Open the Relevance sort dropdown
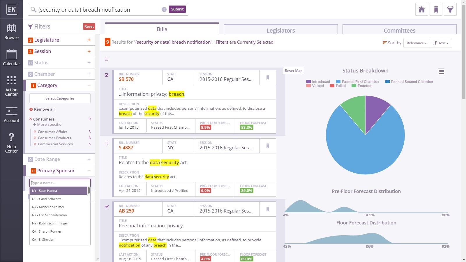The width and height of the screenshot is (466, 262). pyautogui.click(x=417, y=43)
